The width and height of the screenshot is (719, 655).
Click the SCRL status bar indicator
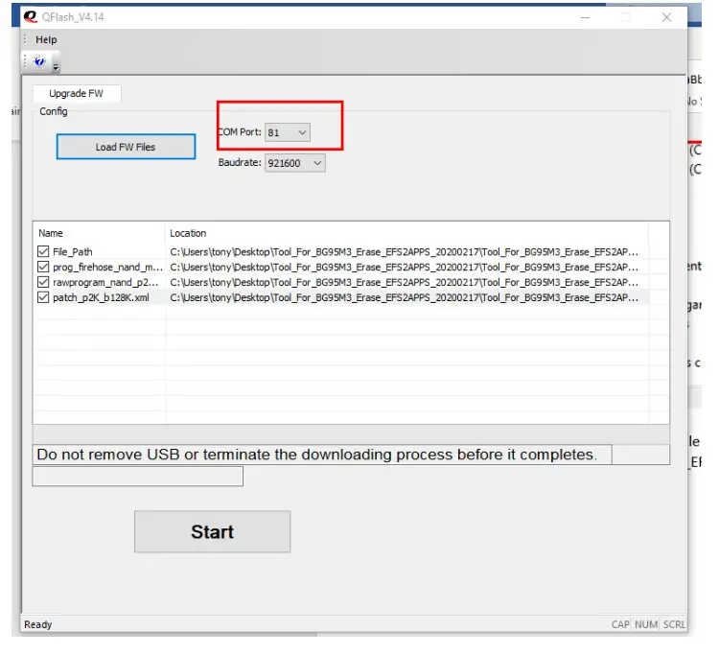point(674,624)
